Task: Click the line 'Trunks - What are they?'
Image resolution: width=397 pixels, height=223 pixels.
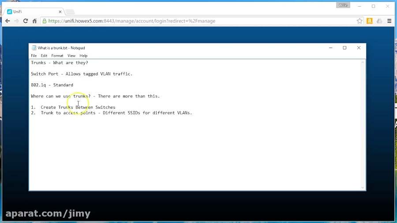Action: tap(60, 63)
